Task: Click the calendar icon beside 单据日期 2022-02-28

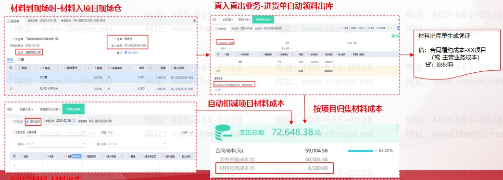Action: (x=74, y=121)
